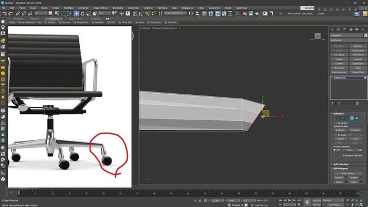
Task: Switch to the Display command panel
Action: click(x=357, y=29)
